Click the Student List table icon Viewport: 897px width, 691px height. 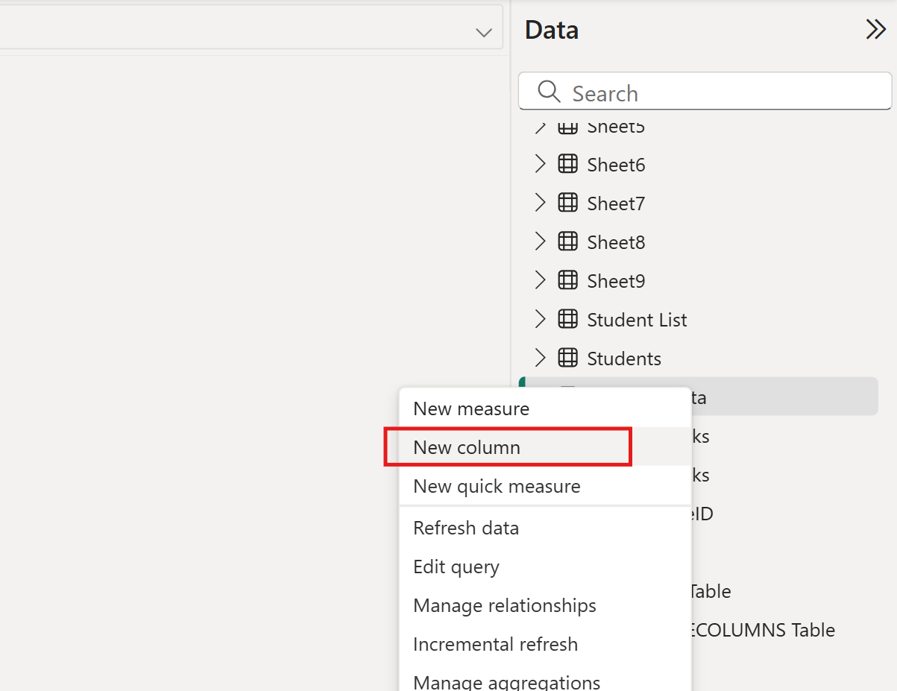(x=567, y=319)
